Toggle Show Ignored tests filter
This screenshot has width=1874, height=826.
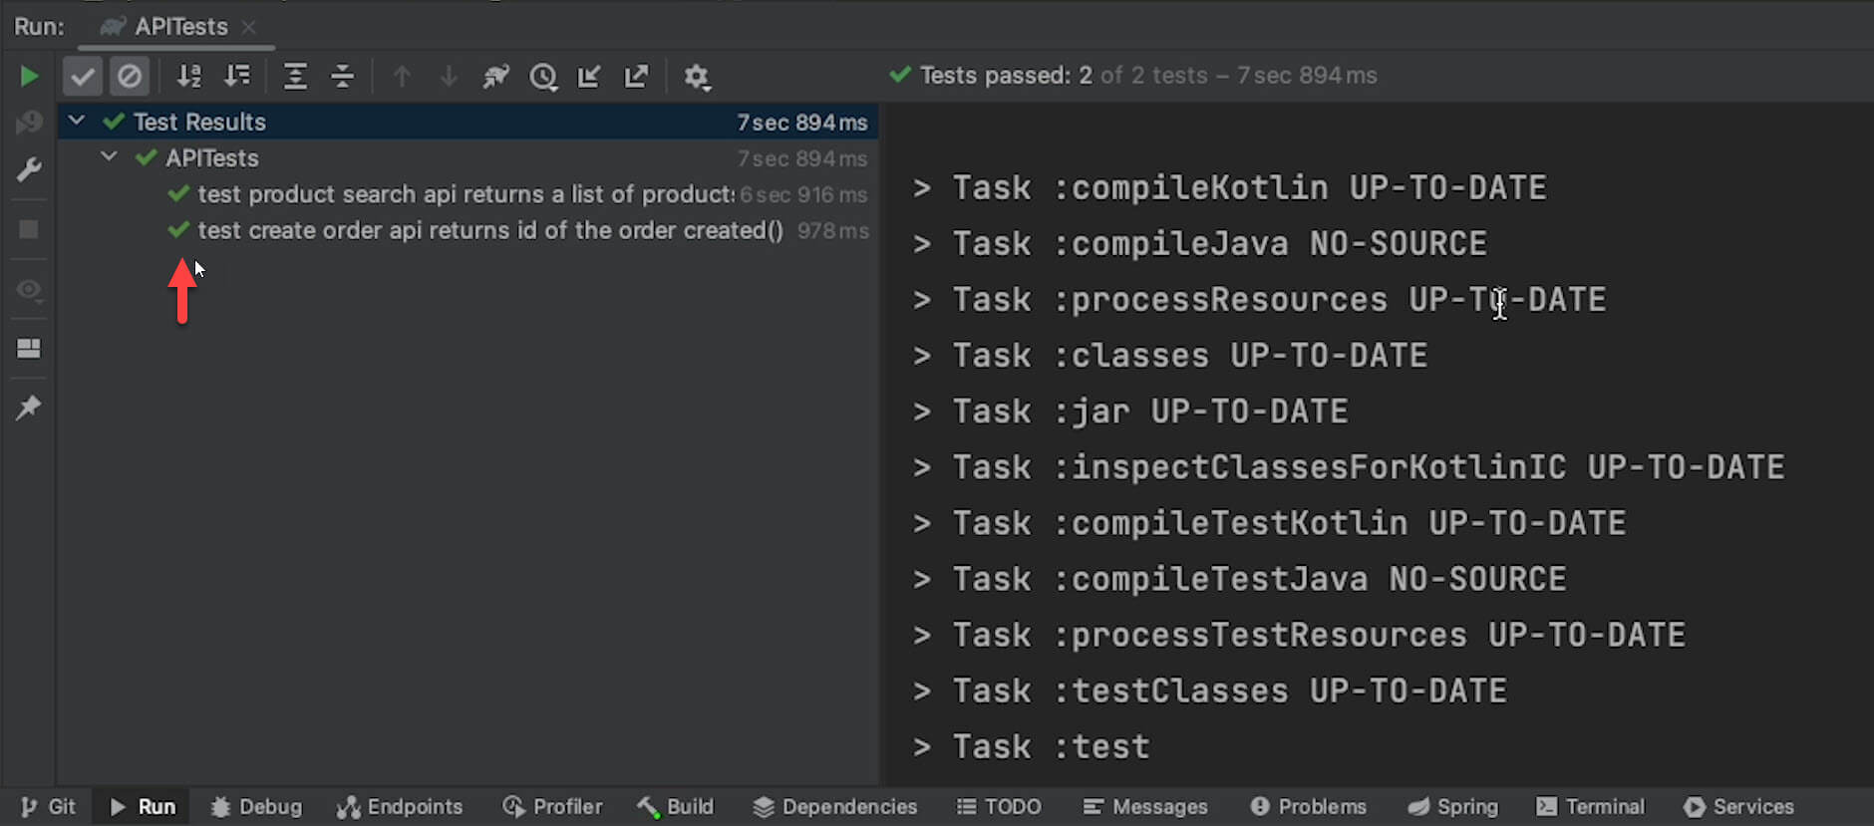[x=130, y=77]
